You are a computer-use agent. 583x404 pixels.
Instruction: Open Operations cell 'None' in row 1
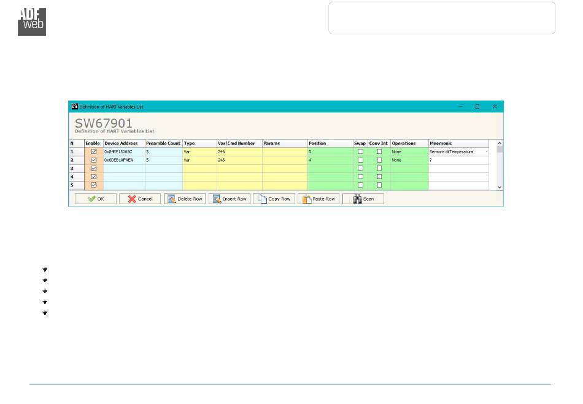409,152
